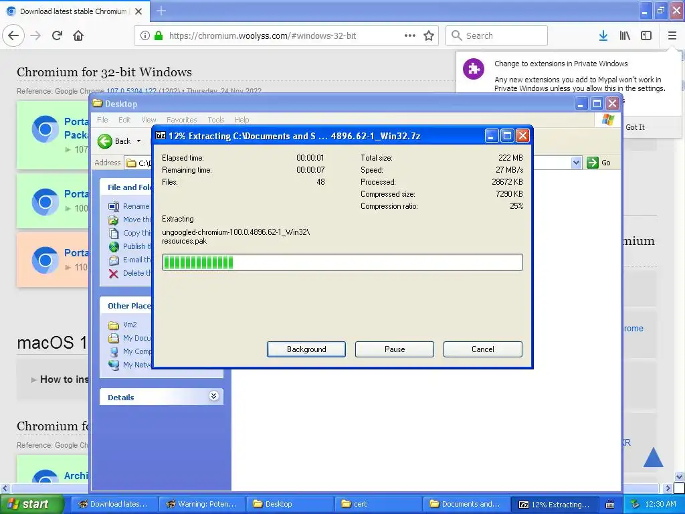Click Rename this file task icon
Image resolution: width=685 pixels, height=514 pixels.
(114, 206)
